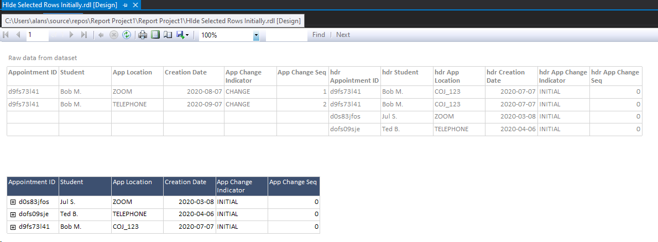Viewport: 658px width, 242px height.
Task: Go to the previous report page
Action: [18, 35]
